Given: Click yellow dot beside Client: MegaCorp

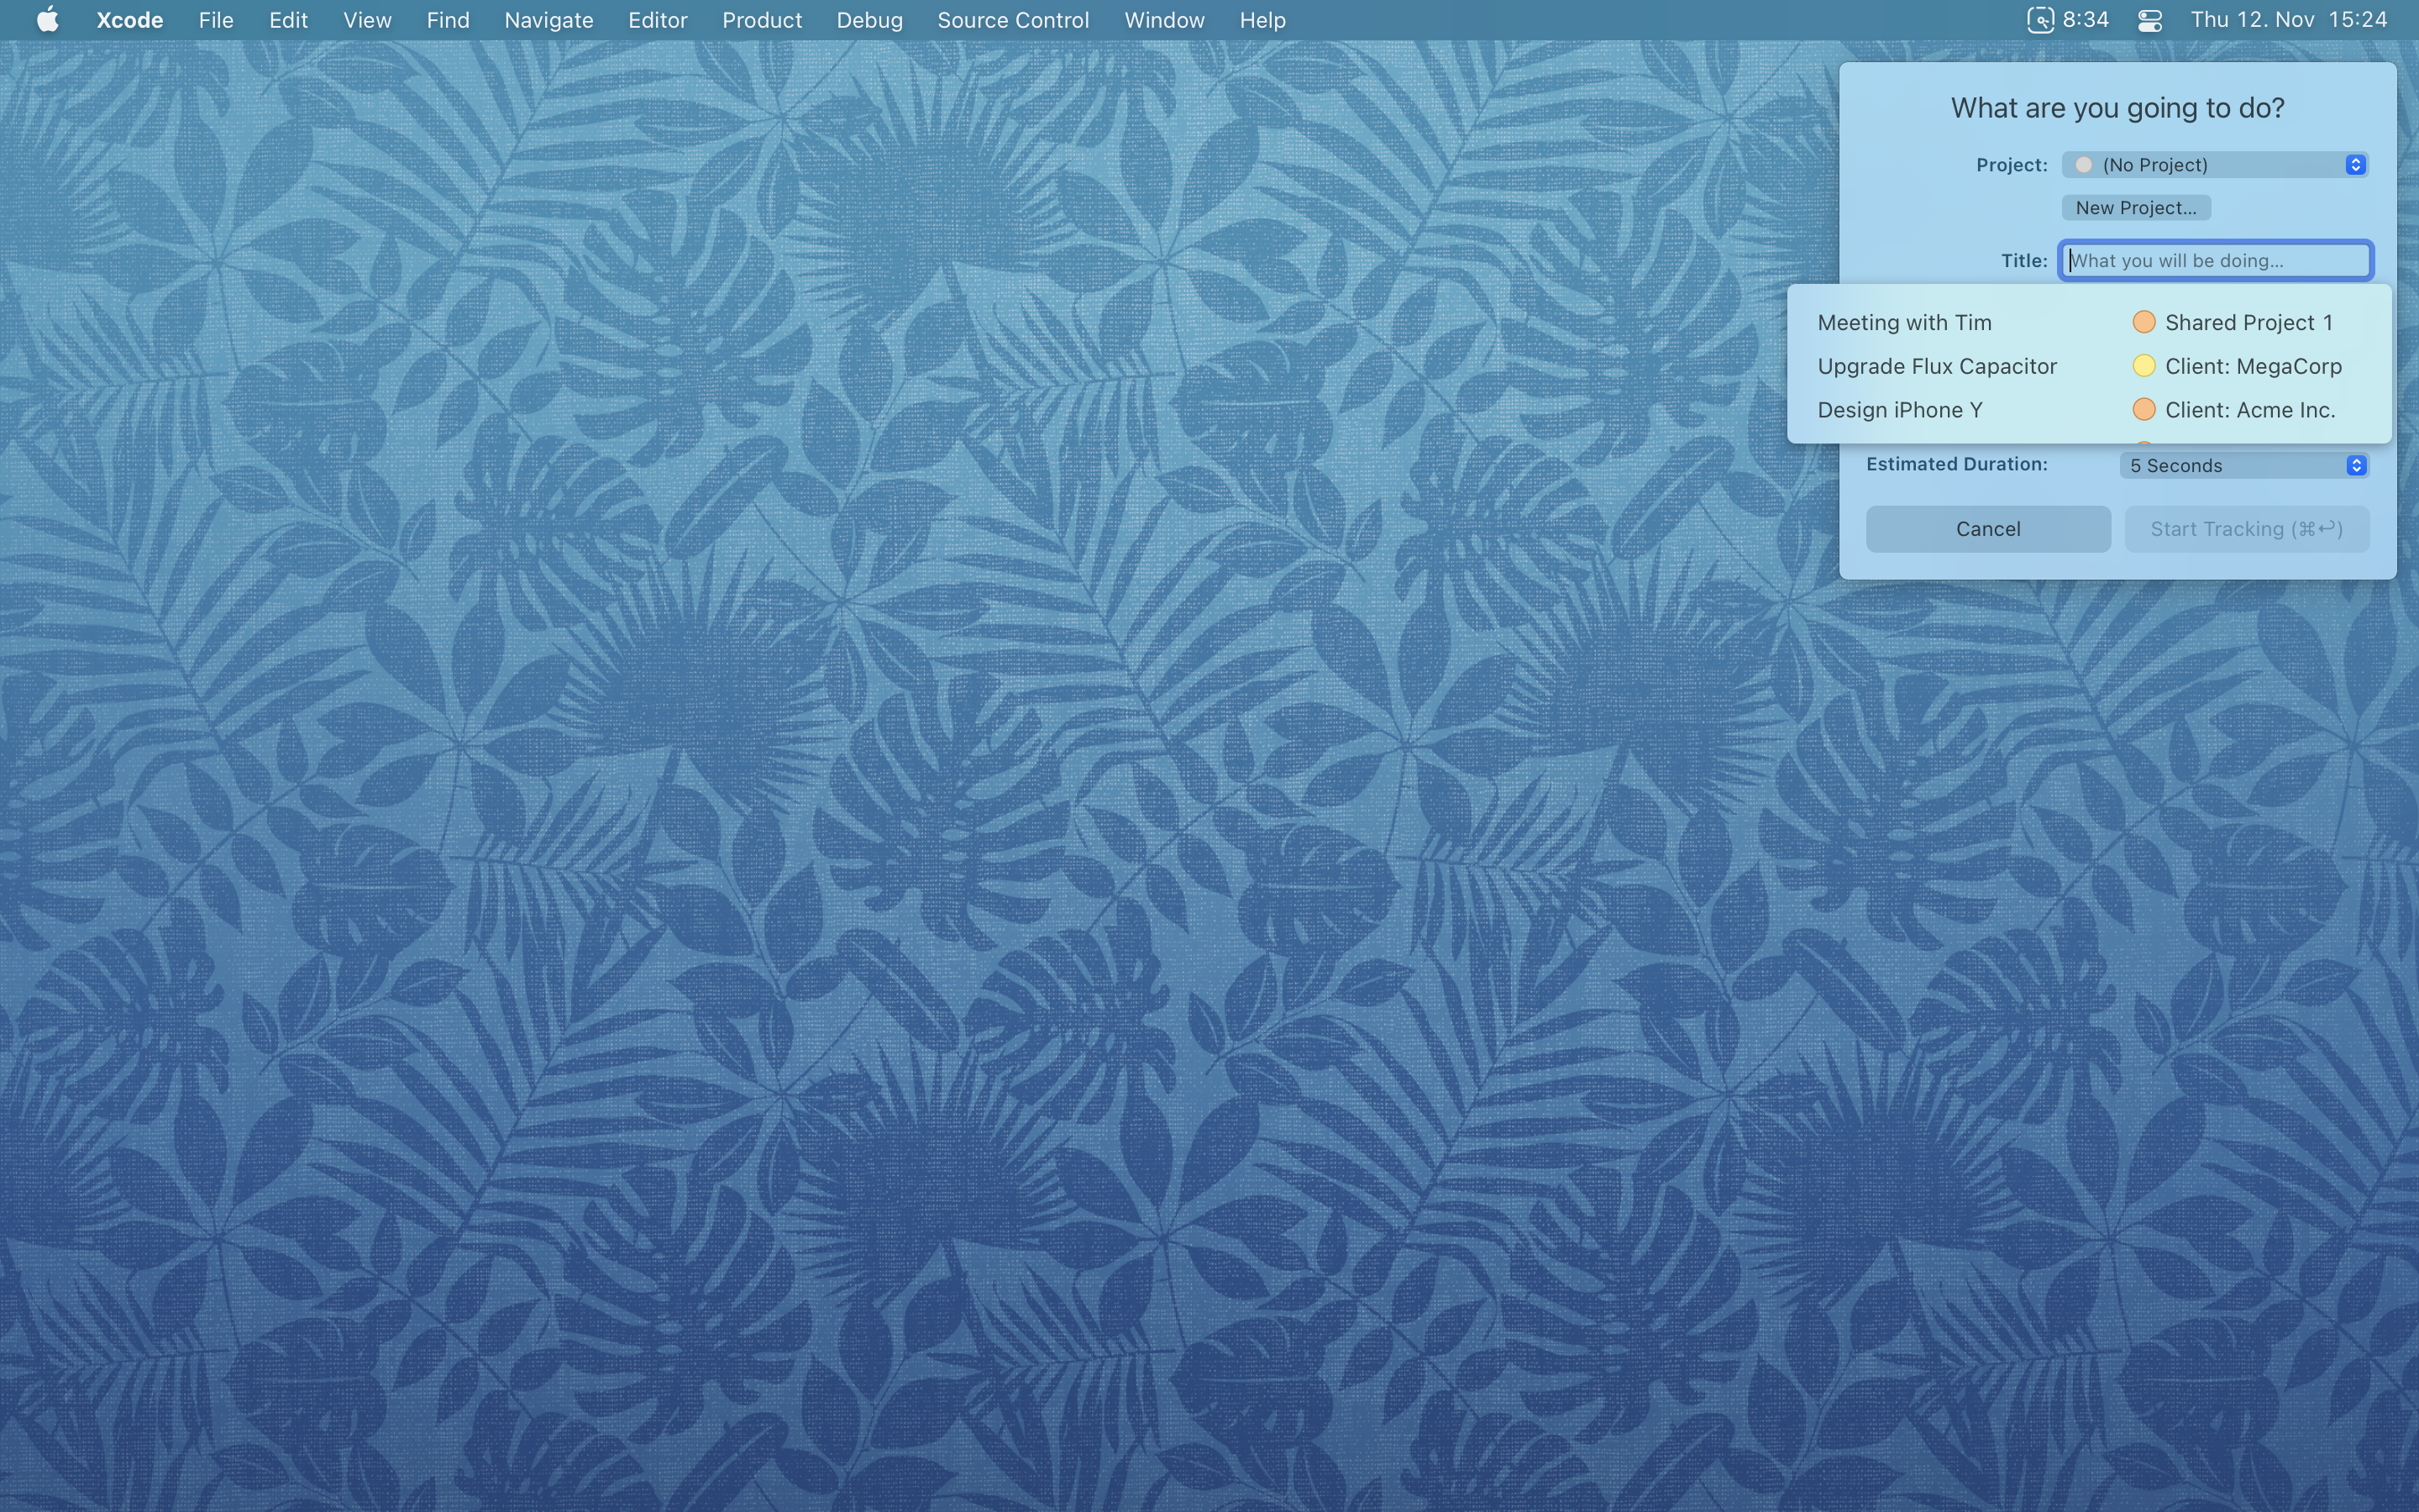Looking at the screenshot, I should pyautogui.click(x=2144, y=366).
